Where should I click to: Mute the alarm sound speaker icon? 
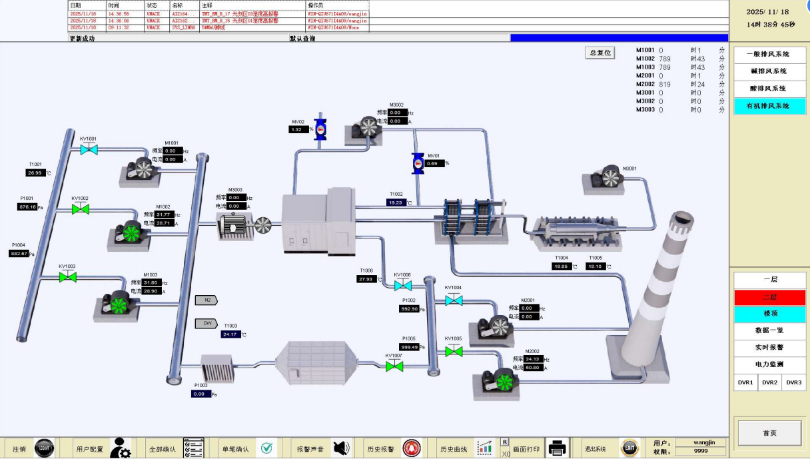[x=341, y=448]
